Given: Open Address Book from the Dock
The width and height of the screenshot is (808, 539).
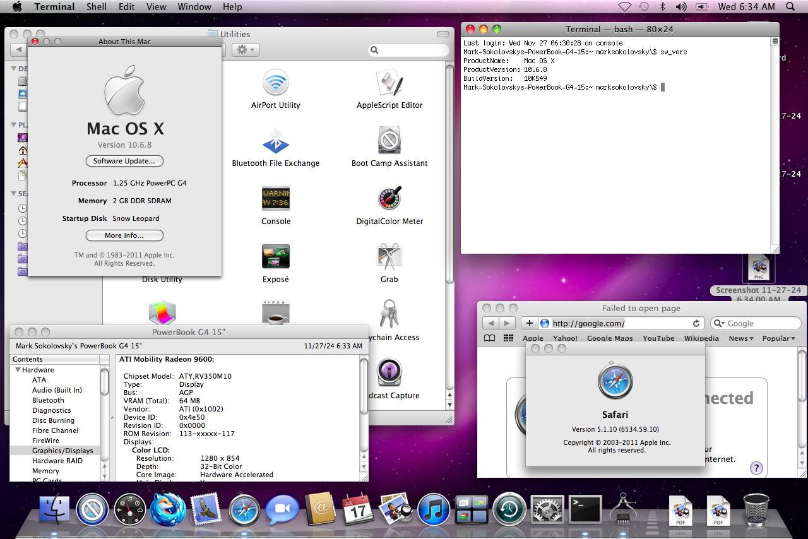Looking at the screenshot, I should [x=319, y=509].
